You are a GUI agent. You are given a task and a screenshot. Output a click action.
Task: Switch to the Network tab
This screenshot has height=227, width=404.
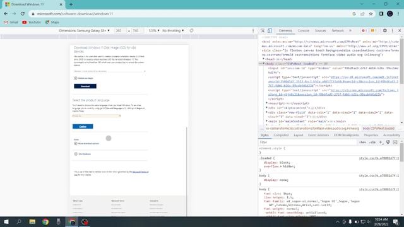(338, 31)
